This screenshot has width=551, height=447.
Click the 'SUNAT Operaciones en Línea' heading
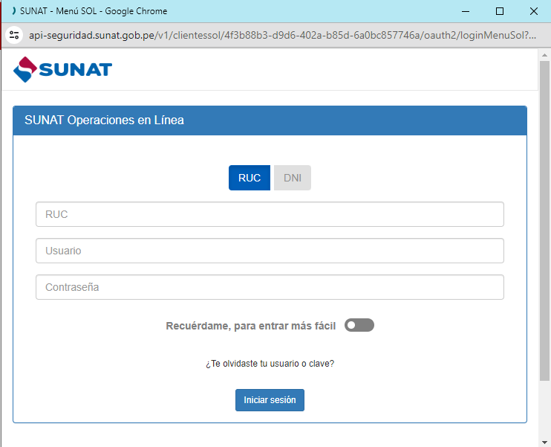[104, 120]
